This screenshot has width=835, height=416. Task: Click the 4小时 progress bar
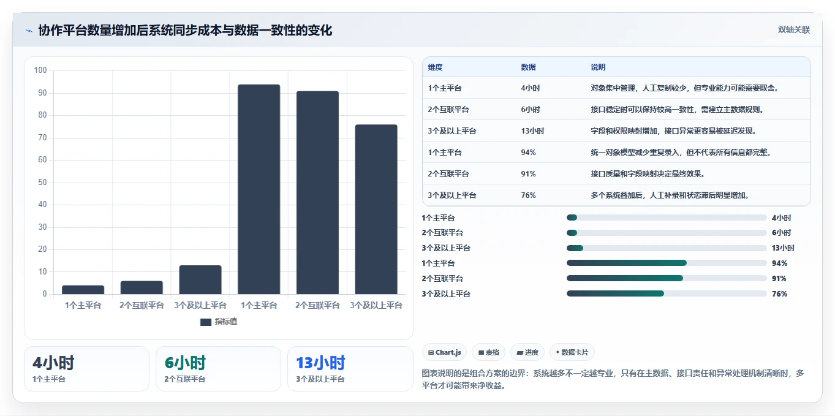(667, 217)
